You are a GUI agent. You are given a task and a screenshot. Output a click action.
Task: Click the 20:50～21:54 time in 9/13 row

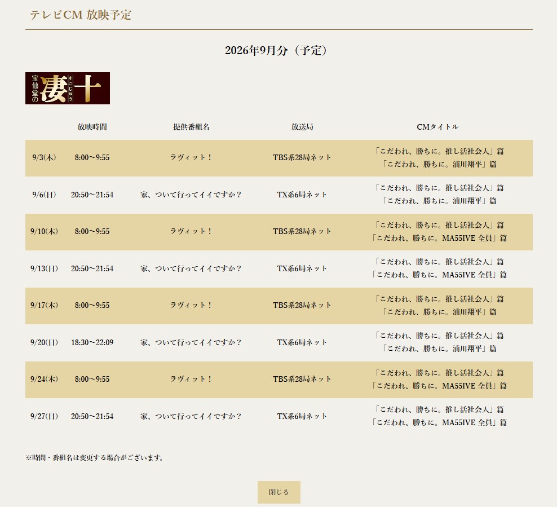tap(92, 268)
